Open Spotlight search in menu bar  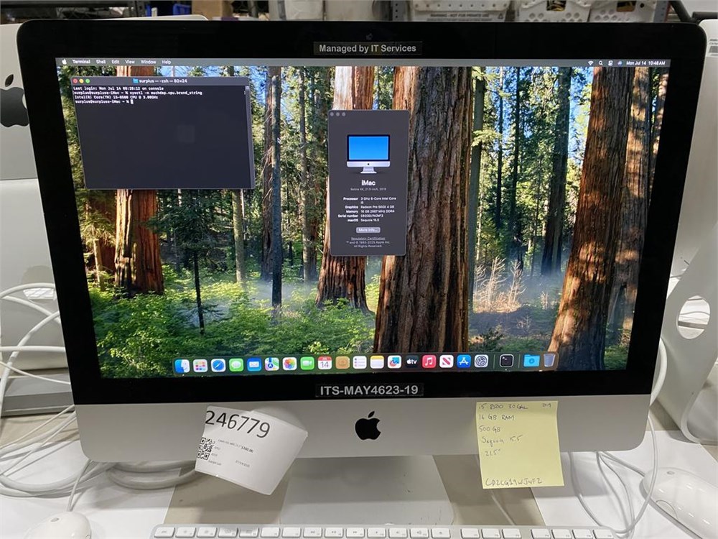coord(601,63)
